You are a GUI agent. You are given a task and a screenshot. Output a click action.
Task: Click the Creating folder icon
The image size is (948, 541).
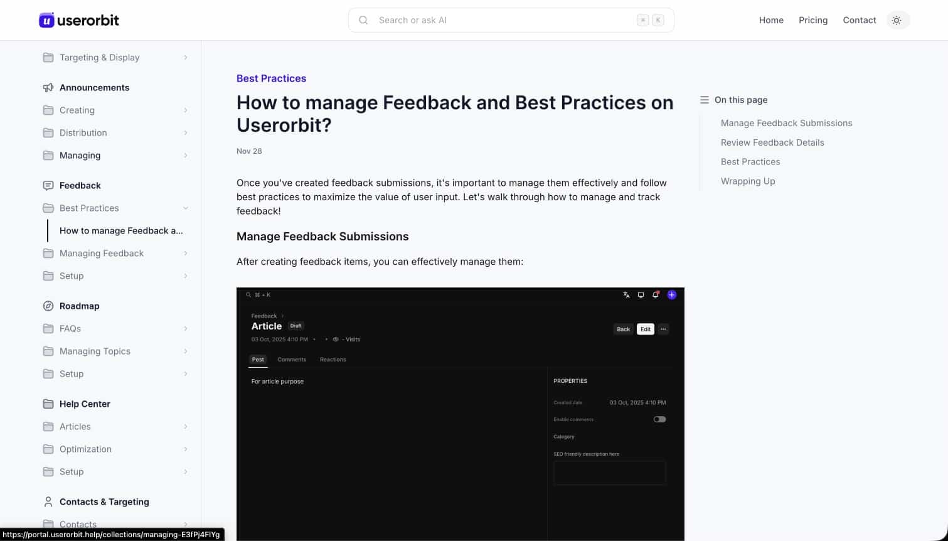click(x=48, y=110)
